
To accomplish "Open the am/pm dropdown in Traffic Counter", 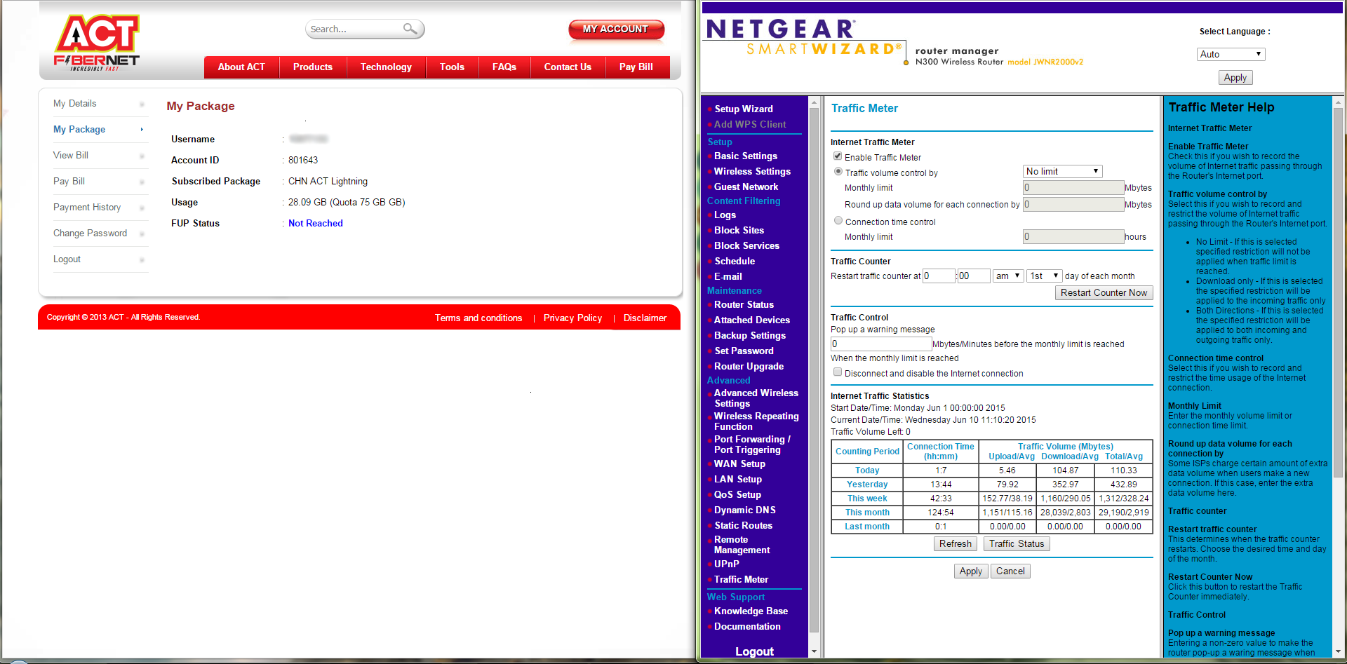I will 1008,276.
